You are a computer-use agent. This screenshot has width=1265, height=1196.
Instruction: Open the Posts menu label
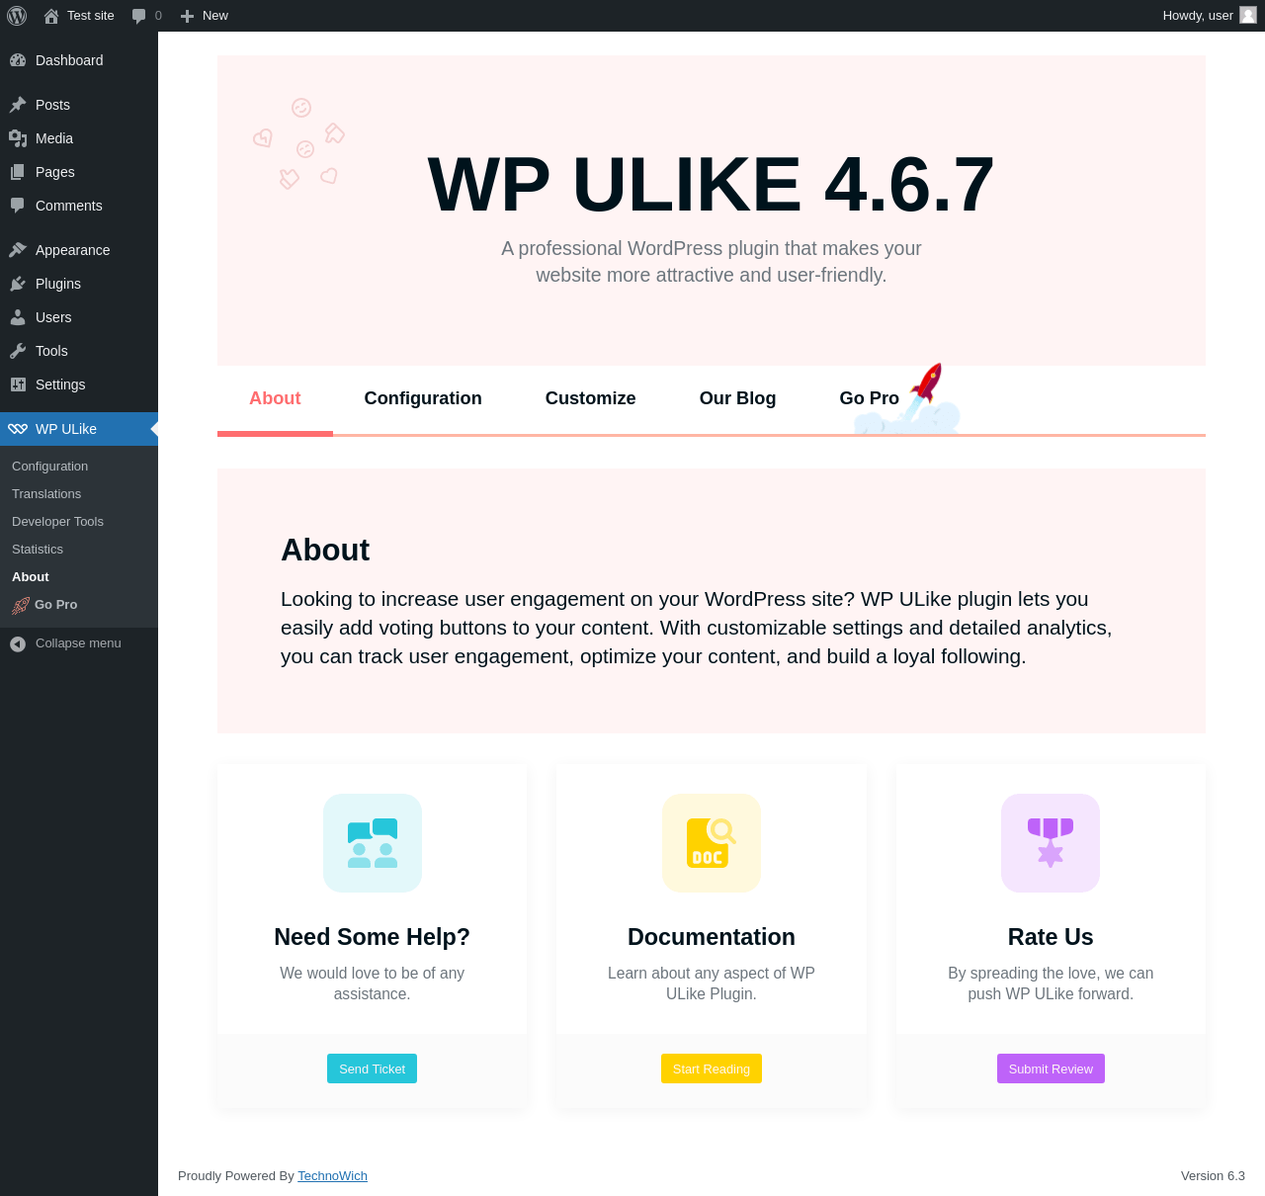(x=52, y=105)
